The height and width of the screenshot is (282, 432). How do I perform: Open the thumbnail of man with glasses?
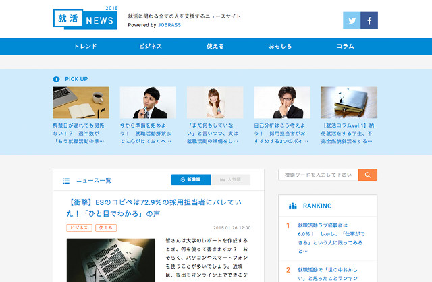coord(282,103)
